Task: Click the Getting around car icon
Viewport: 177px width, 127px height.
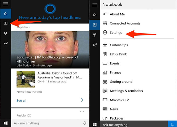Action: 105,82
